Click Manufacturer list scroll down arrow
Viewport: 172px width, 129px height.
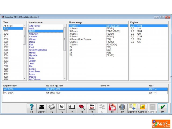[65, 78]
